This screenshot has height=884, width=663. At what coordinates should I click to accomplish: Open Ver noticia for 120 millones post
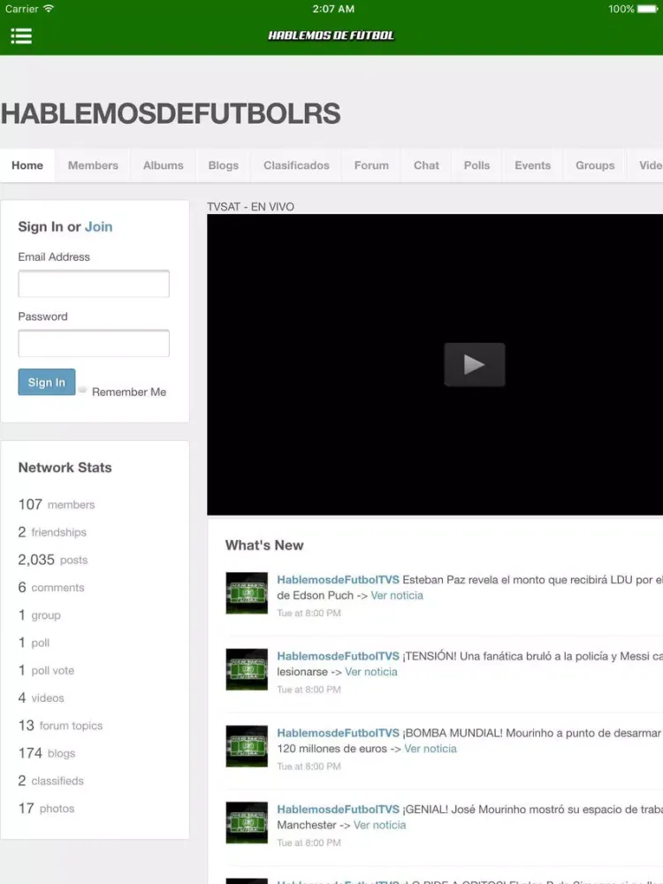click(431, 749)
